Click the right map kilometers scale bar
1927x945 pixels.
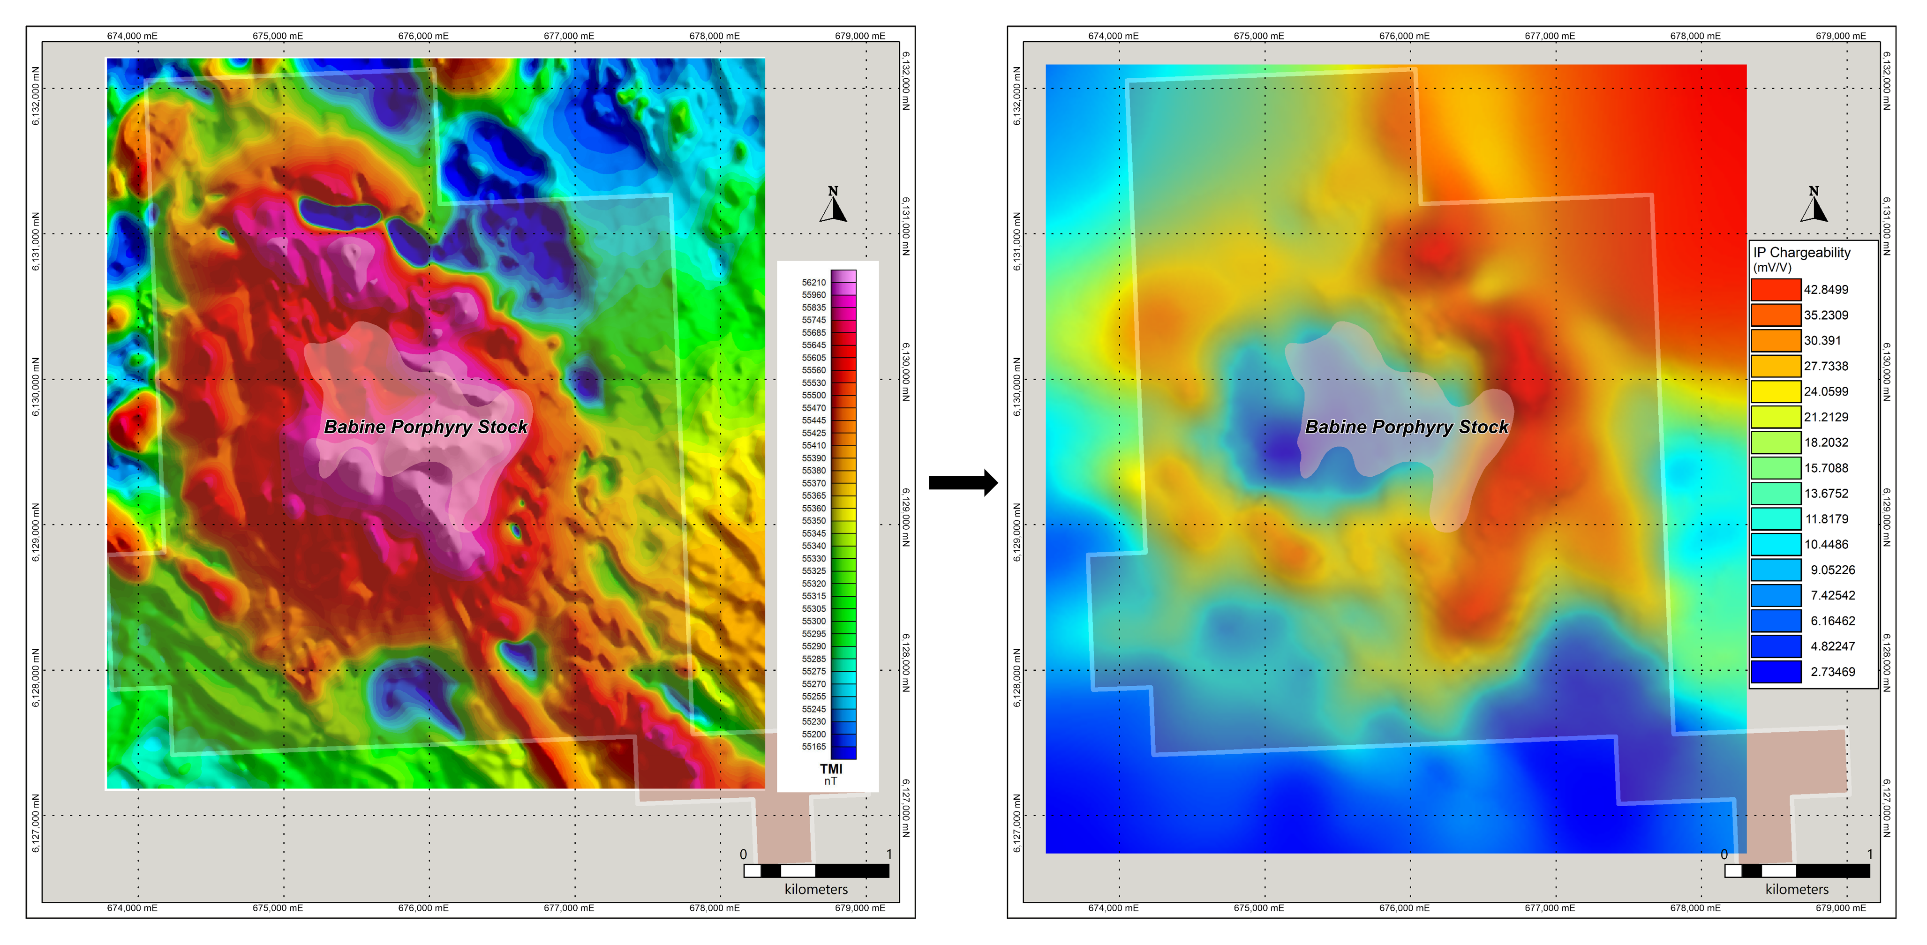click(1797, 871)
